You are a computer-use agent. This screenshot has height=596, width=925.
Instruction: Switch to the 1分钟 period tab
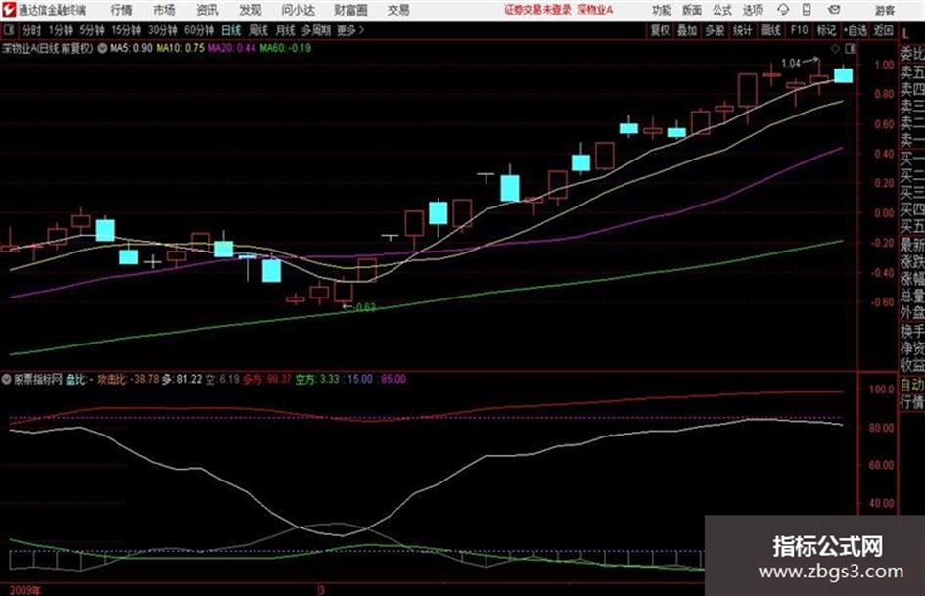60,30
